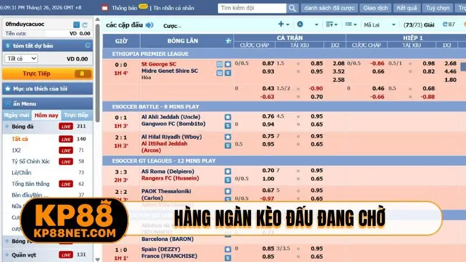Open Kết quả menu

click(407, 8)
